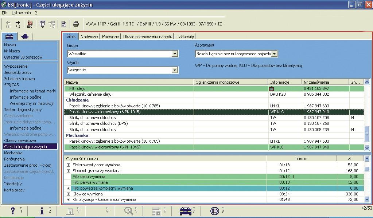The height and width of the screenshot is (218, 373).
Task: Open the Wyrób dropdown
Action: tap(175, 70)
